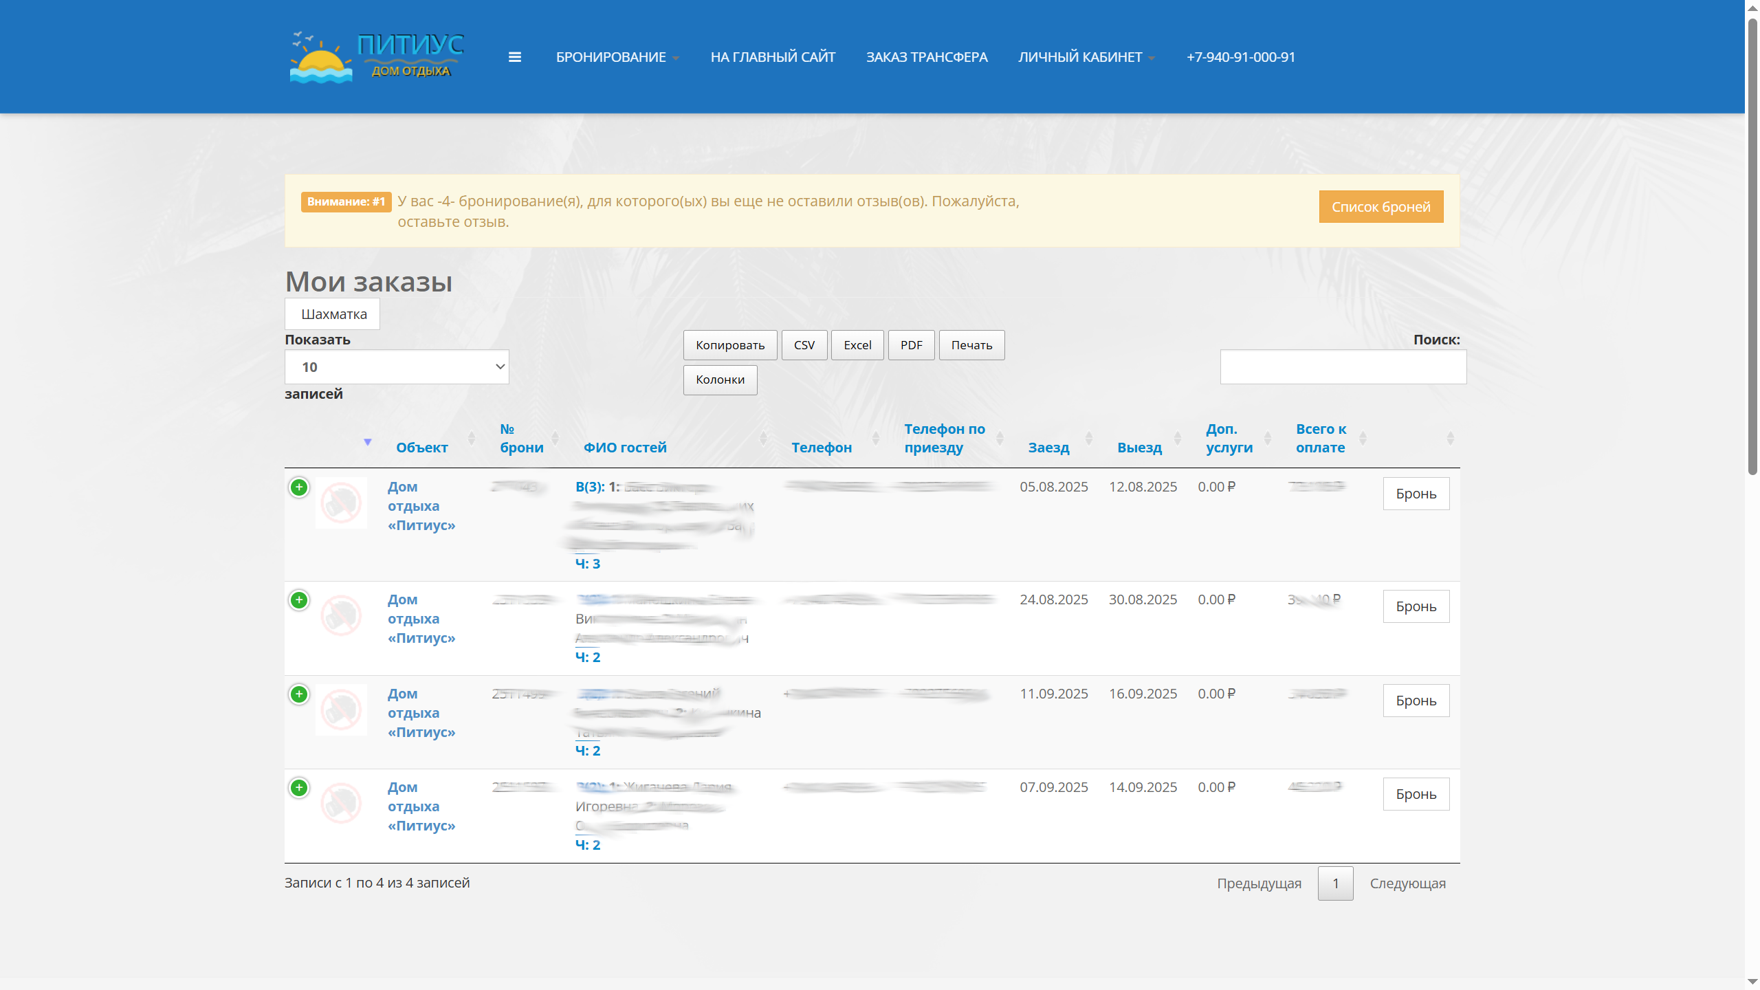Sort table by № брони column
Viewport: 1760px width, 990px height.
tap(522, 438)
